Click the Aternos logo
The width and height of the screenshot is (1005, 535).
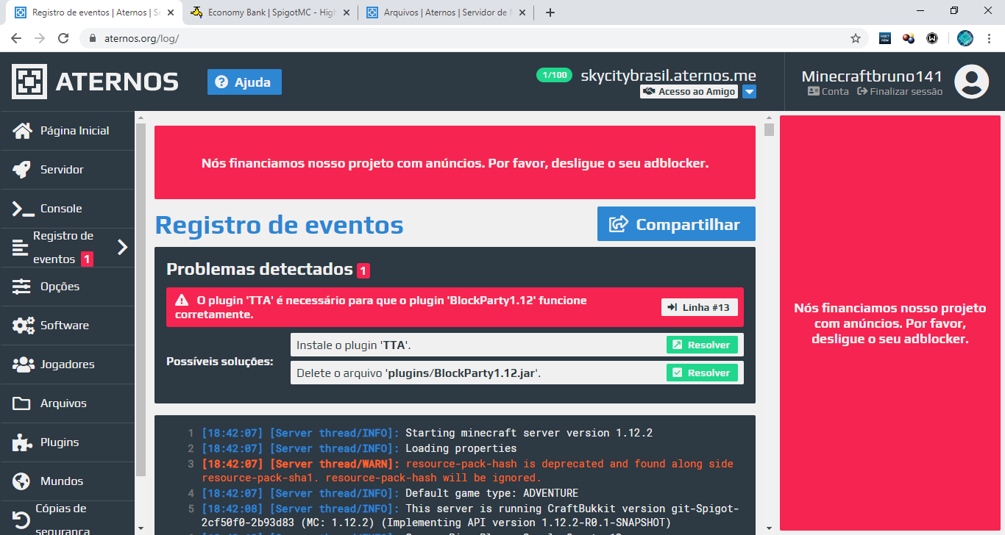click(x=95, y=82)
